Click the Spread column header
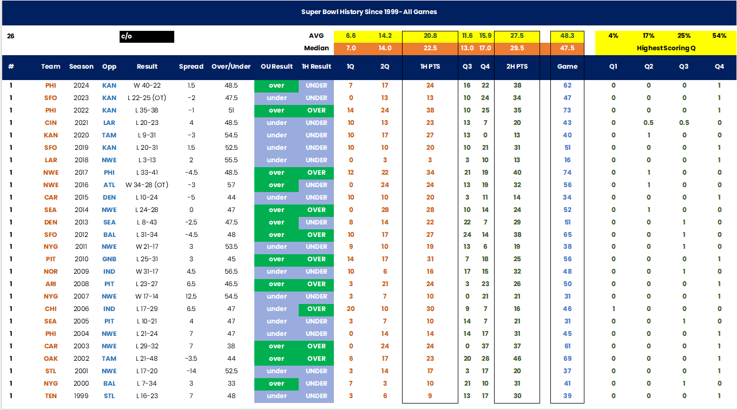 191,67
